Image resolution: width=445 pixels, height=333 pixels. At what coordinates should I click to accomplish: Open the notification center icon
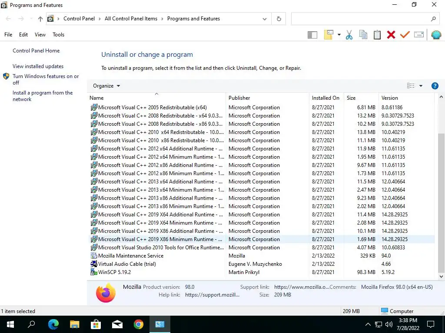point(431,324)
